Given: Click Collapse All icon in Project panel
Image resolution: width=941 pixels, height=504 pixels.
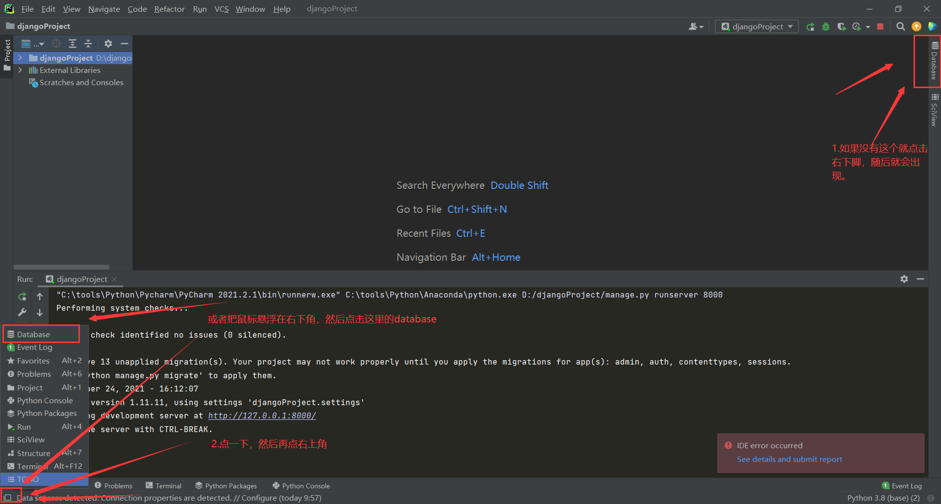Looking at the screenshot, I should click(x=88, y=44).
